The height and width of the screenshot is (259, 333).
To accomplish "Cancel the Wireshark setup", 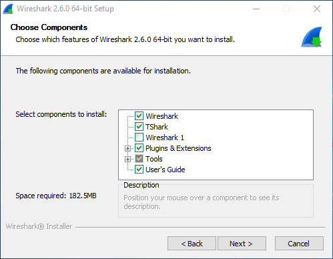I will click(x=299, y=244).
